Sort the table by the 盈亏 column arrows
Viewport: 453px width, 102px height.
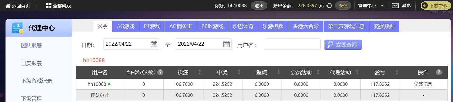(x=397, y=72)
